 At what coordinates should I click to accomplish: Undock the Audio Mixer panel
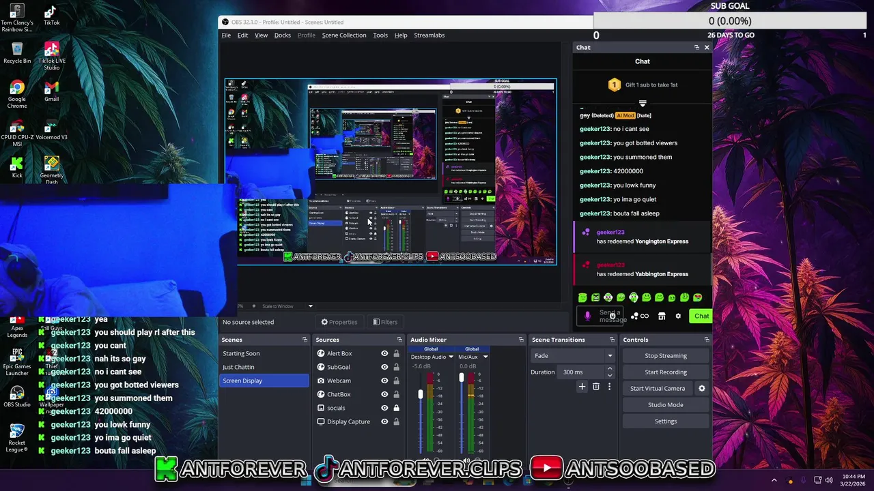coord(521,340)
